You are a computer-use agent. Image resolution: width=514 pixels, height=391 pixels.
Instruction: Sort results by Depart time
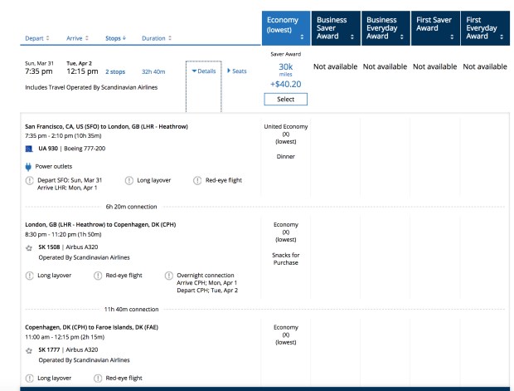tap(36, 37)
